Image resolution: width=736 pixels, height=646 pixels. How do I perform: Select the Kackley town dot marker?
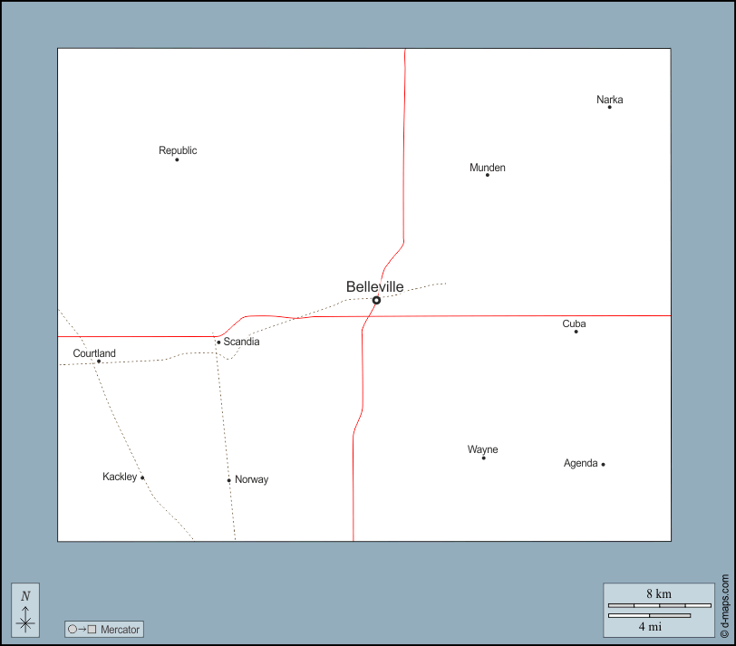click(142, 477)
